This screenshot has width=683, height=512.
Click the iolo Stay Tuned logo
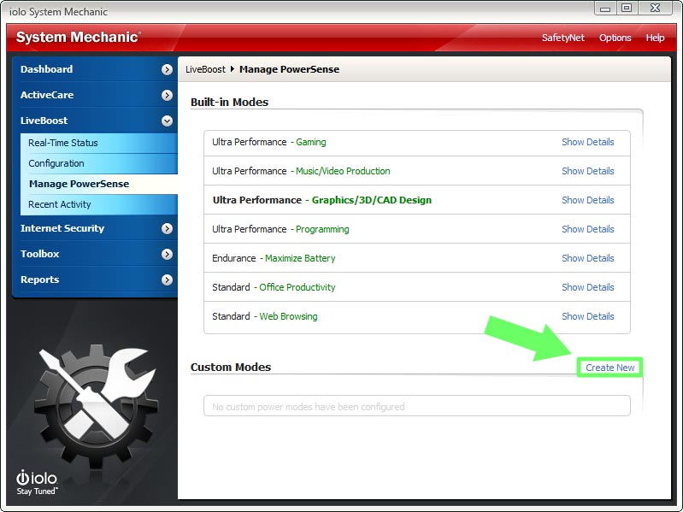click(37, 482)
